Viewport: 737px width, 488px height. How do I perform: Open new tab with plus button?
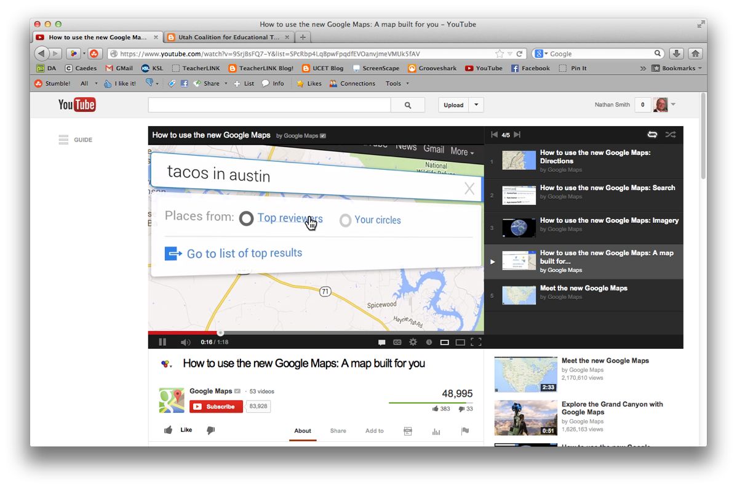pos(303,37)
